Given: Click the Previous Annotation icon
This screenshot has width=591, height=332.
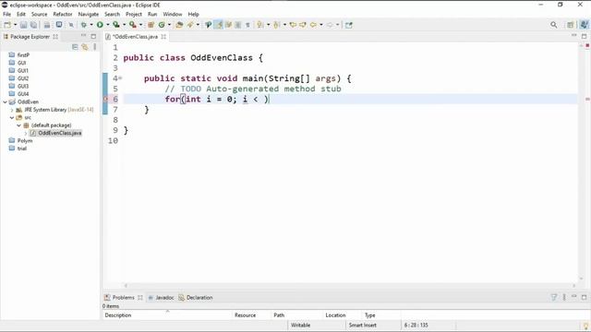Looking at the screenshot, I should [277, 25].
